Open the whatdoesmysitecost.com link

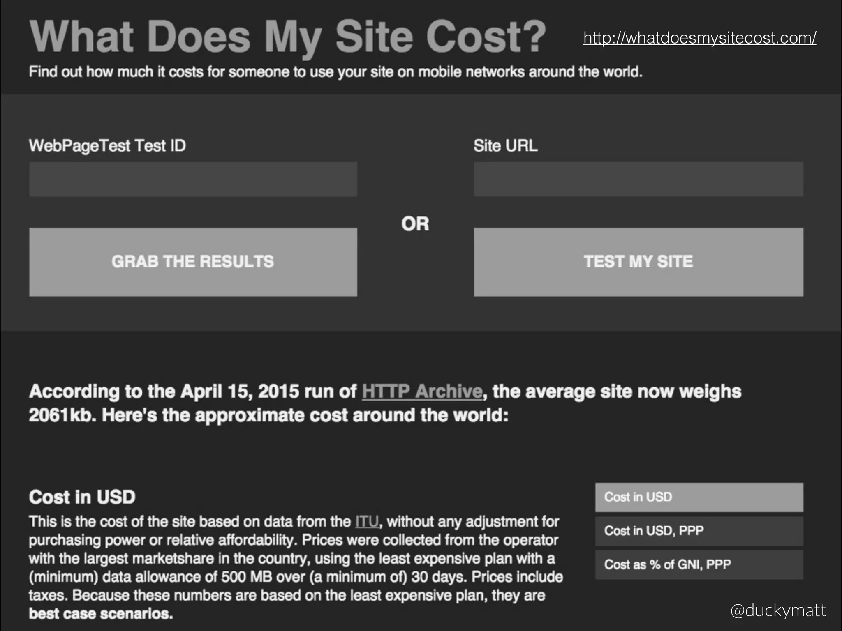coord(700,38)
